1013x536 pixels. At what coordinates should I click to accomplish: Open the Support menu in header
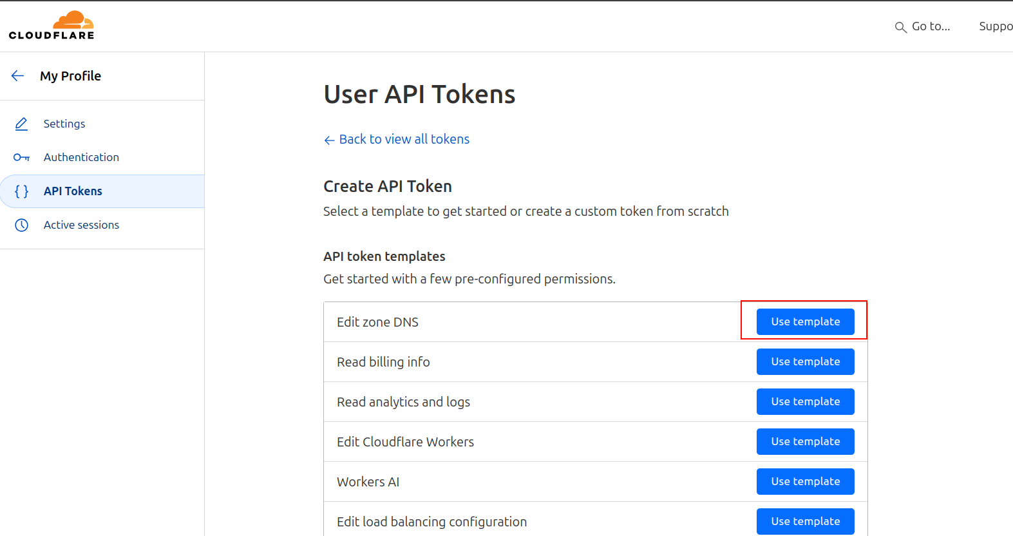995,26
